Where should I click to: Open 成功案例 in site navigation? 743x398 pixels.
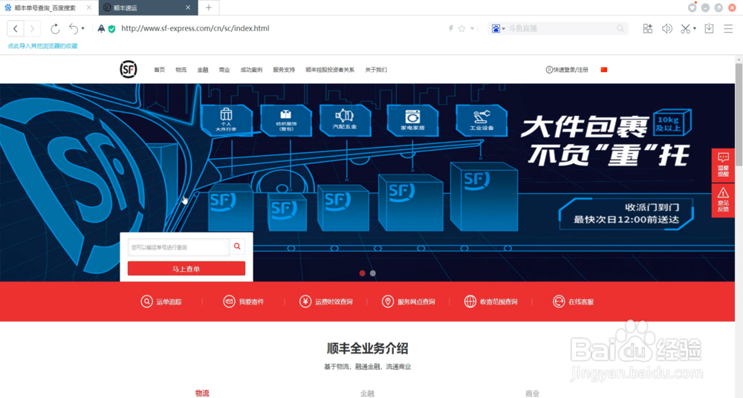coord(251,70)
